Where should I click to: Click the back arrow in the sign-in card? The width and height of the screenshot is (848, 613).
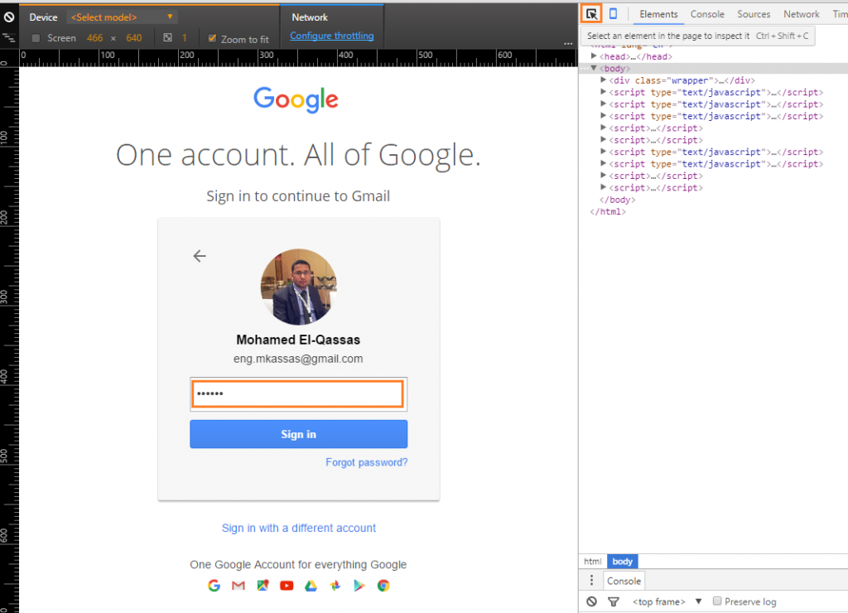tap(200, 256)
